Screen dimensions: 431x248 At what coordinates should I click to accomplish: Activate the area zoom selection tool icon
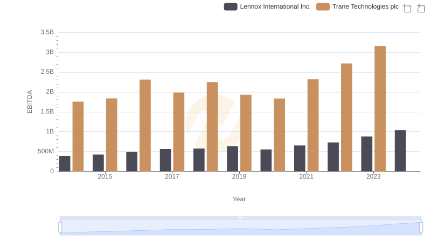407,8
